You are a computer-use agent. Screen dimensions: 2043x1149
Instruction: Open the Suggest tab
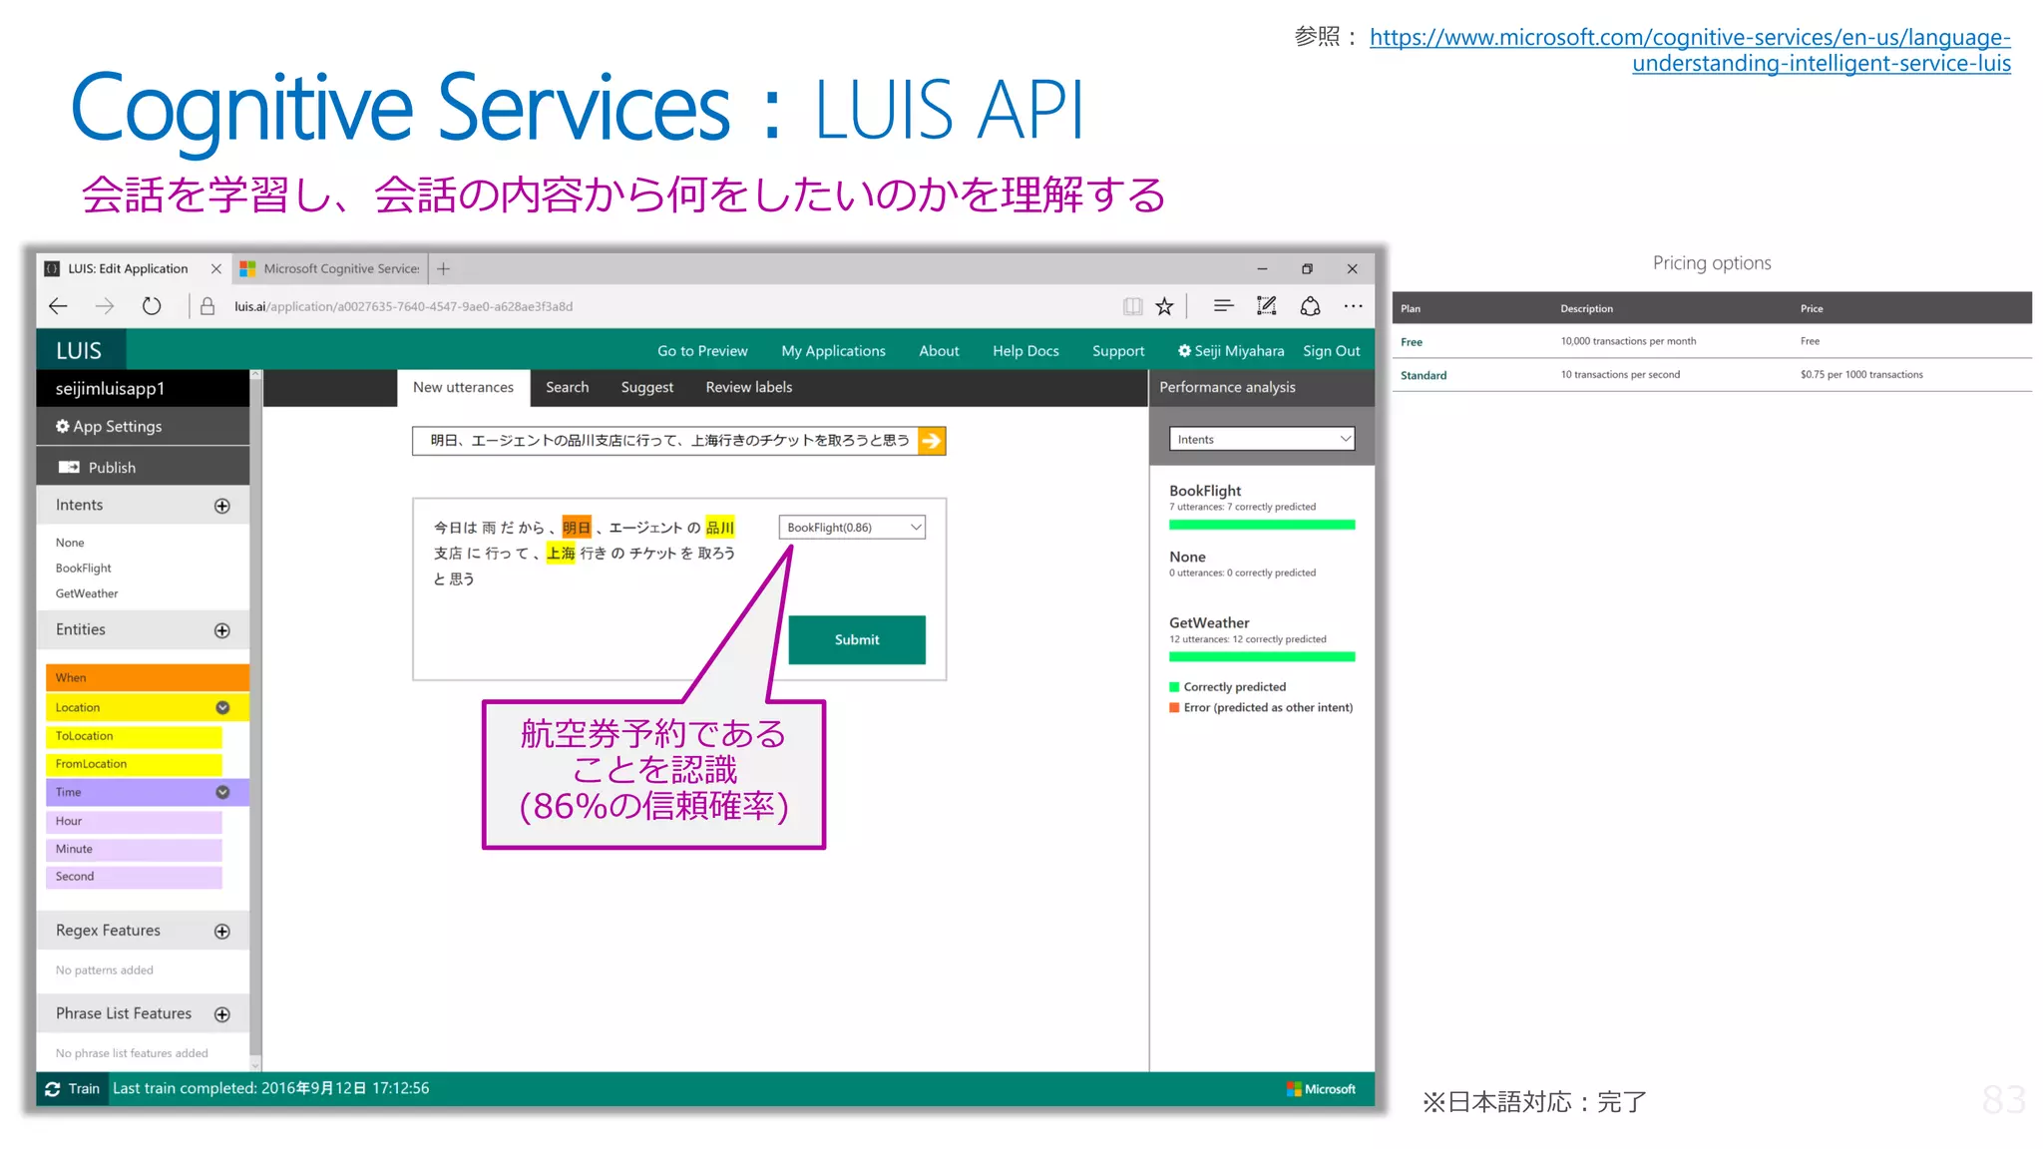(x=646, y=387)
